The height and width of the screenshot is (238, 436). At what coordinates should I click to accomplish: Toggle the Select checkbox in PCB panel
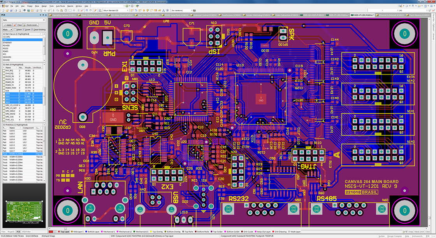coord(15,30)
